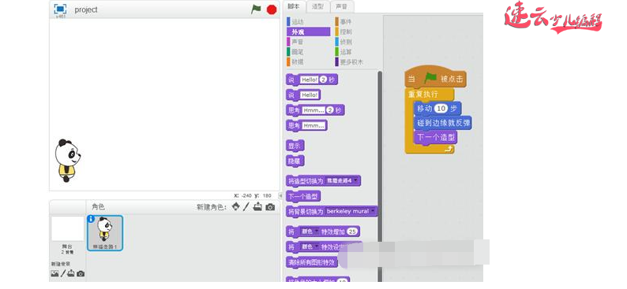Click the 显示 block
627x289 pixels.
(x=295, y=146)
